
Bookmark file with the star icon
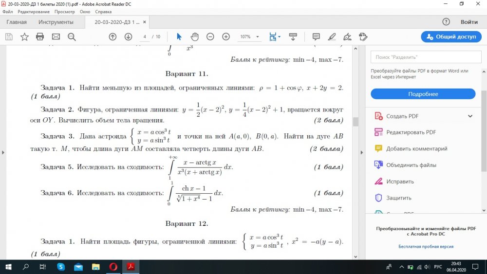tap(24, 37)
